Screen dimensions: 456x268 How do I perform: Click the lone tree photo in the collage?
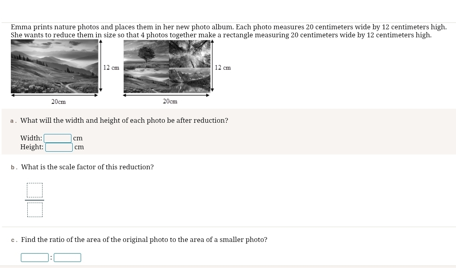[x=146, y=54]
